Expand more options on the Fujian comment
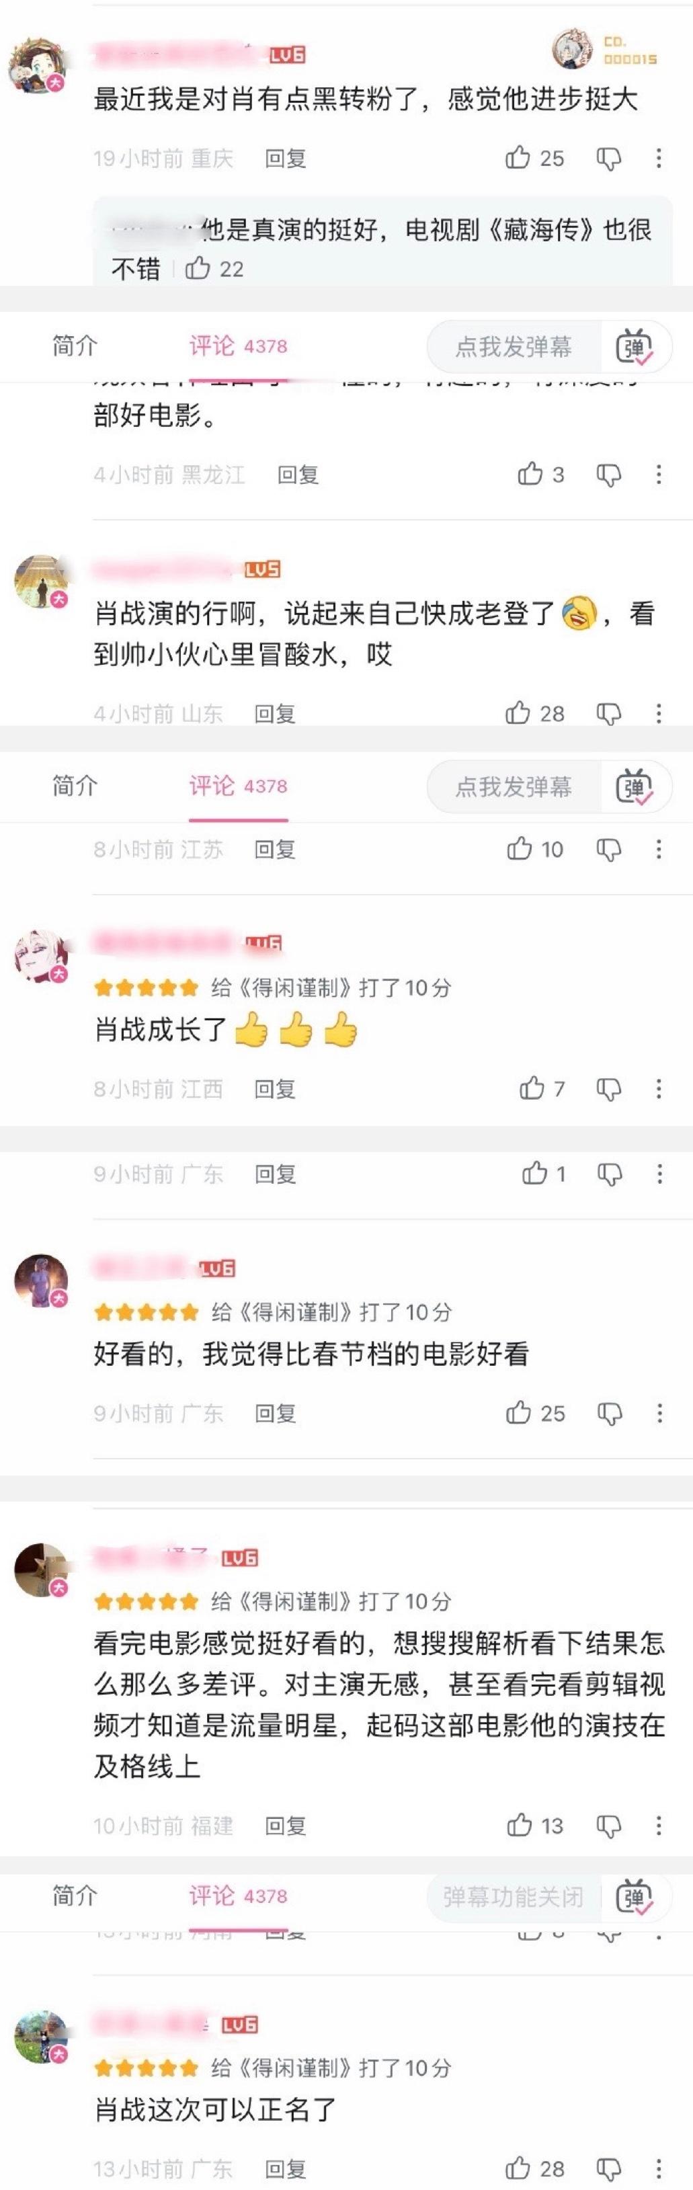This screenshot has width=693, height=2190. (x=659, y=1825)
